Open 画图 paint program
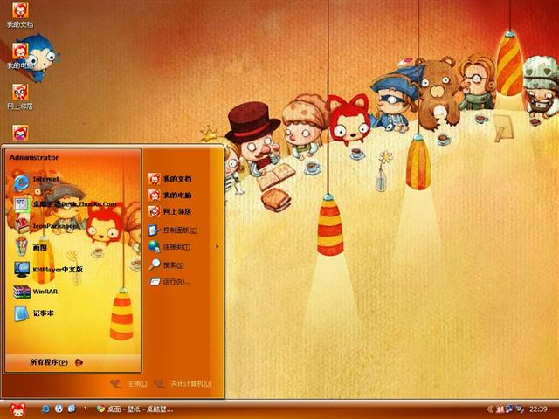The height and width of the screenshot is (419, 559). click(31, 247)
